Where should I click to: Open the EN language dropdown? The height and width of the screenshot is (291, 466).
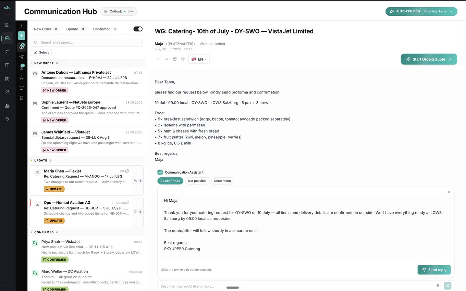click(199, 59)
